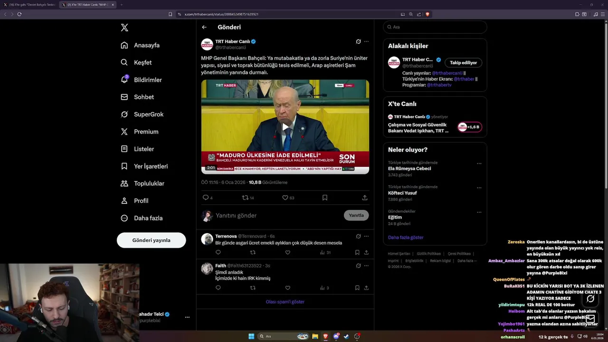This screenshot has width=608, height=342.
Task: Click the Yanıtını gönder reply field
Action: click(278, 216)
